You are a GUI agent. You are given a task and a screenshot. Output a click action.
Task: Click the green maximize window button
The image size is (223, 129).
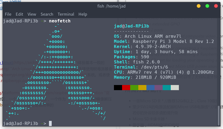tap(207, 6)
